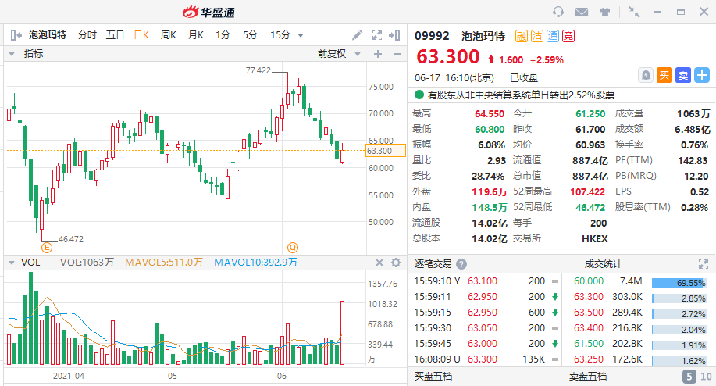The height and width of the screenshot is (386, 716).
Task: Collapse the right panel with arrow-bar icon
Action: pos(394,35)
